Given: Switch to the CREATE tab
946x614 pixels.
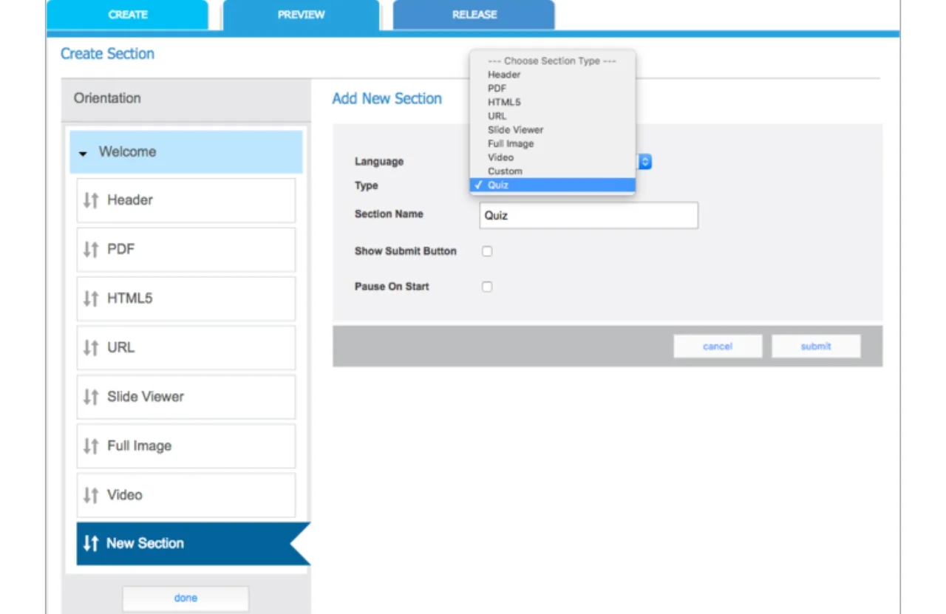Looking at the screenshot, I should 127,15.
